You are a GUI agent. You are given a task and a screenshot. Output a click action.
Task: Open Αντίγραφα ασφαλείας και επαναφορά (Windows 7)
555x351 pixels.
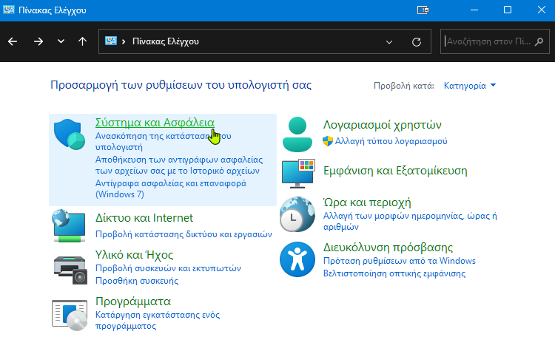tap(171, 188)
